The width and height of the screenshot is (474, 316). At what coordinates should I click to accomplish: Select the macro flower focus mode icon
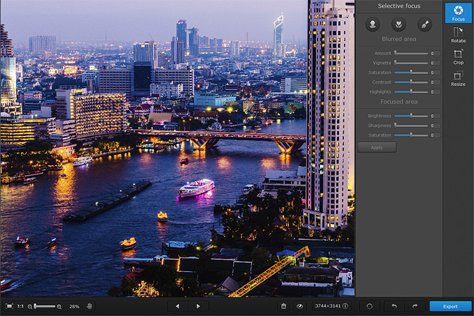tap(399, 25)
